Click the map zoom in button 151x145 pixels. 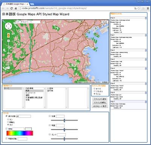pyautogui.click(x=9, y=41)
